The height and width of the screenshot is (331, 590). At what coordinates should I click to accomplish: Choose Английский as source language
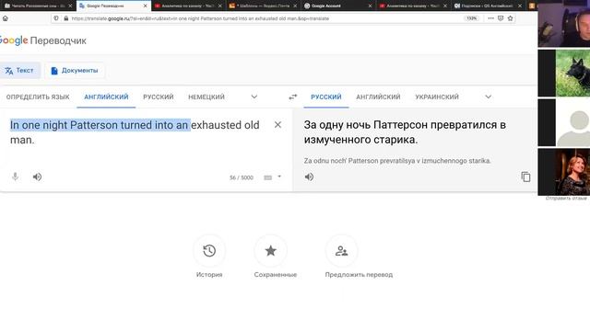pyautogui.click(x=106, y=97)
